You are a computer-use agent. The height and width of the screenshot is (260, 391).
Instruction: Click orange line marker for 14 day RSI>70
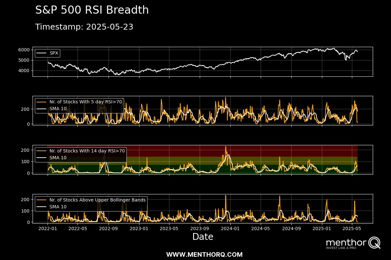click(41, 151)
